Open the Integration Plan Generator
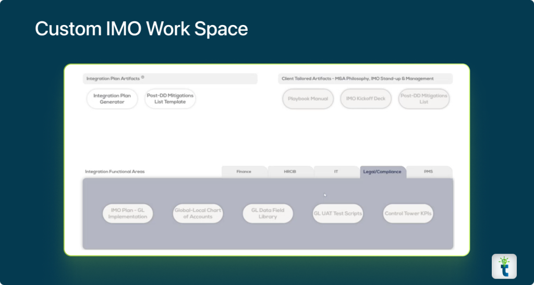The image size is (534, 285). coord(112,99)
